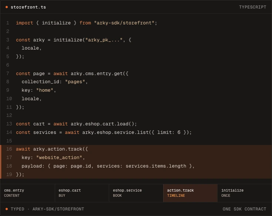Click the "arky_pk_..." key string
The image size is (272, 216).
[104, 40]
